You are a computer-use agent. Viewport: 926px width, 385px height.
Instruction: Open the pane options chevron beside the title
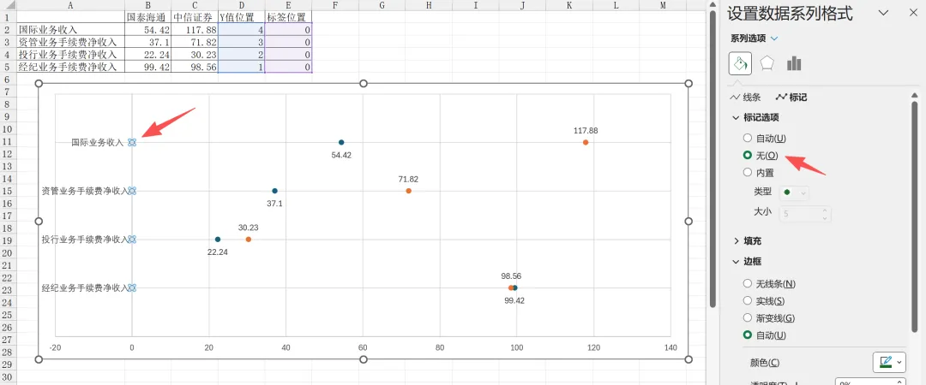pos(884,13)
